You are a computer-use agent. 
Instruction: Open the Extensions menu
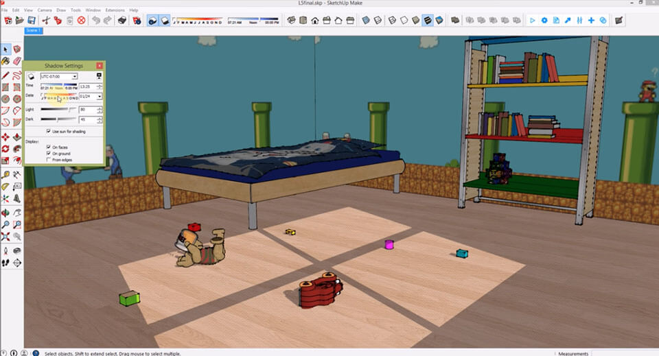coord(114,10)
